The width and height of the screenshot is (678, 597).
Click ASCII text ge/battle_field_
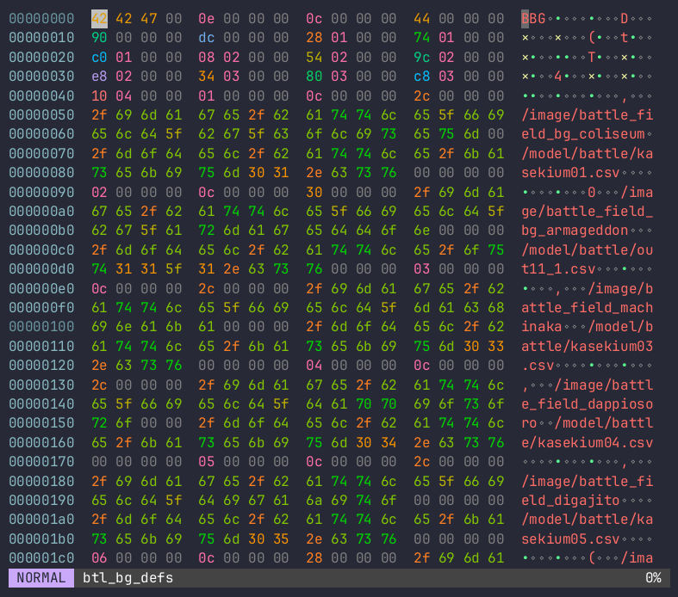point(588,211)
